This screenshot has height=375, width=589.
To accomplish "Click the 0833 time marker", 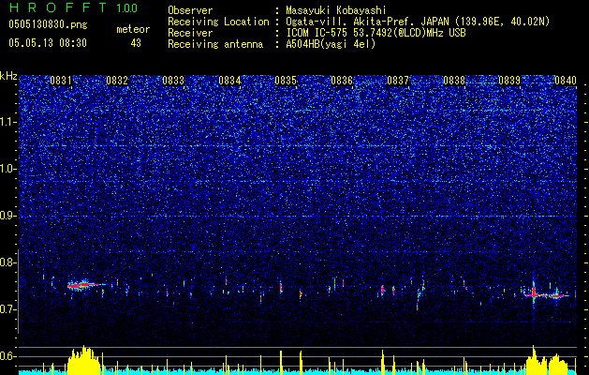I will [x=173, y=81].
